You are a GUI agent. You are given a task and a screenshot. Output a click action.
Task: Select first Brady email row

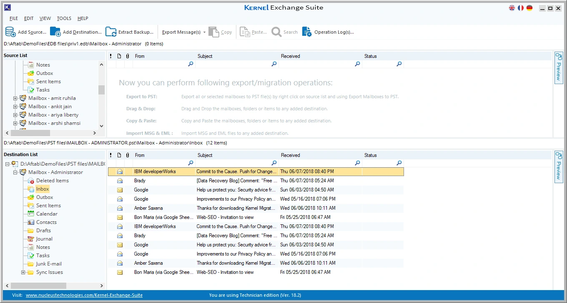point(256,181)
